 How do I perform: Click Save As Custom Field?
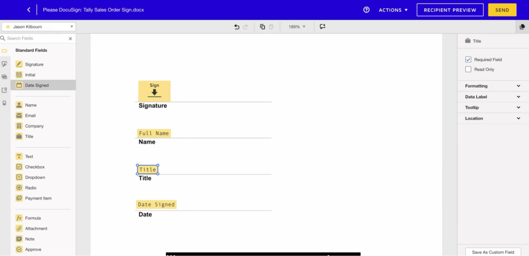click(493, 252)
